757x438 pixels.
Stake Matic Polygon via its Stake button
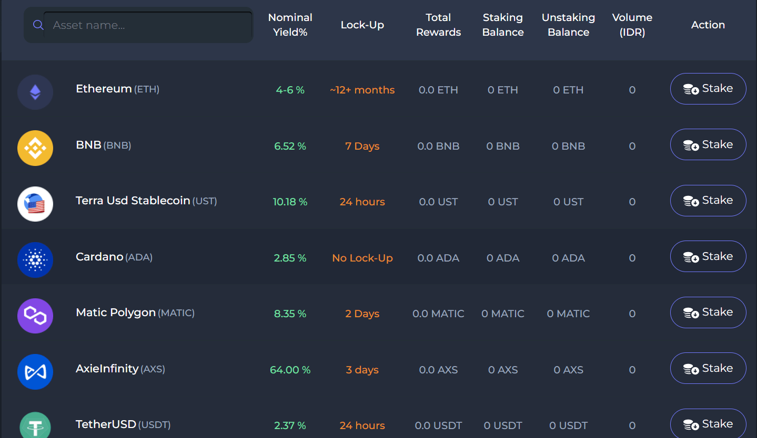point(708,312)
